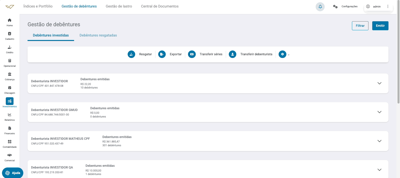This screenshot has height=178, width=400.
Task: Open Gestão de lastro menu
Action: point(119,6)
